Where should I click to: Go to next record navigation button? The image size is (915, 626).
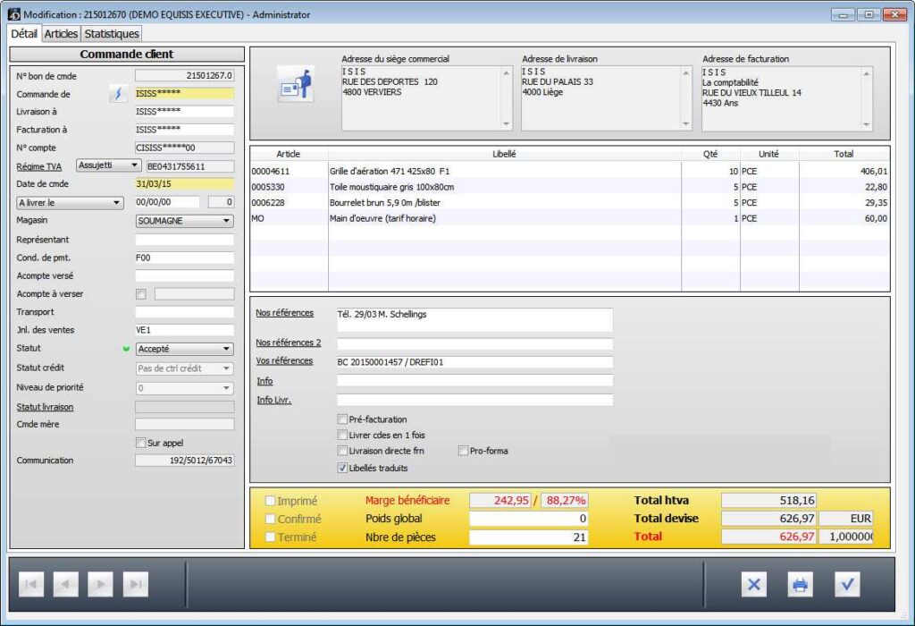[100, 584]
